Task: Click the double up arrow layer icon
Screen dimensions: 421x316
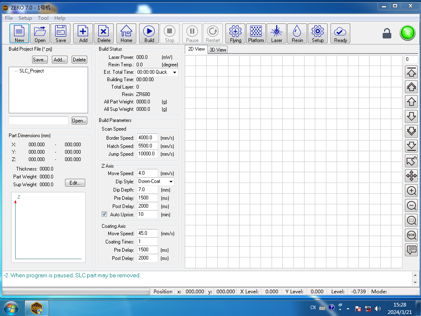Action: 411,87
